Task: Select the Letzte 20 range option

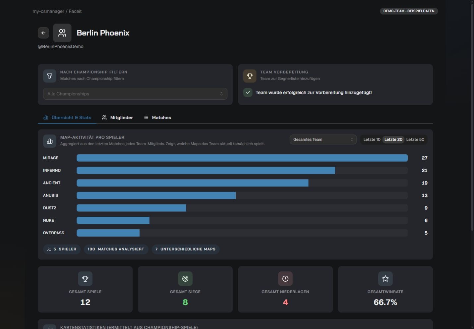Action: coord(393,139)
